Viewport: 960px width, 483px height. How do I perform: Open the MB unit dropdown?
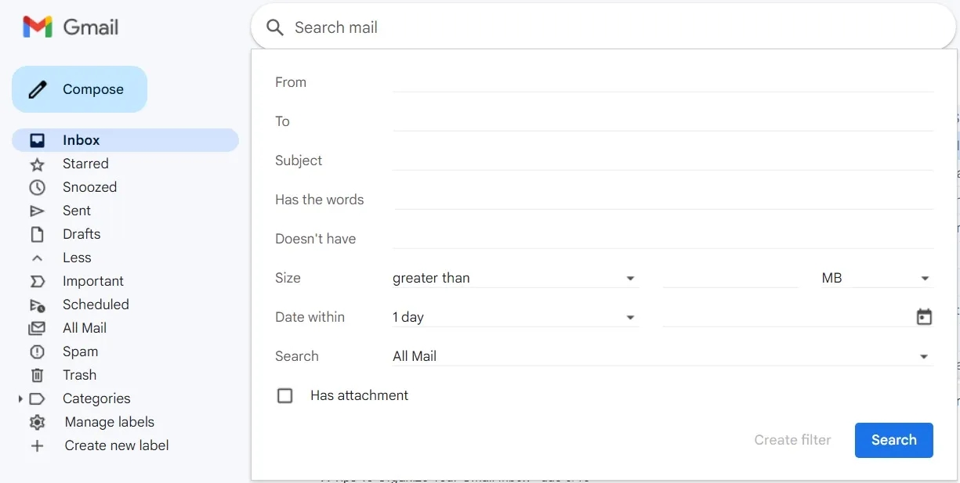click(925, 278)
